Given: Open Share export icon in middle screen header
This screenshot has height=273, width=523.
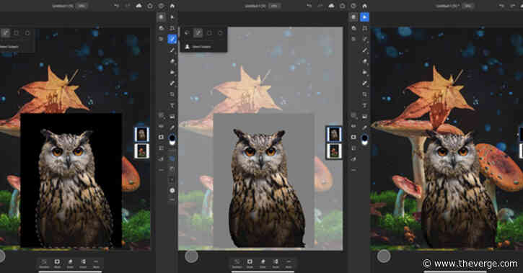Looking at the screenshot, I should [x=342, y=6].
